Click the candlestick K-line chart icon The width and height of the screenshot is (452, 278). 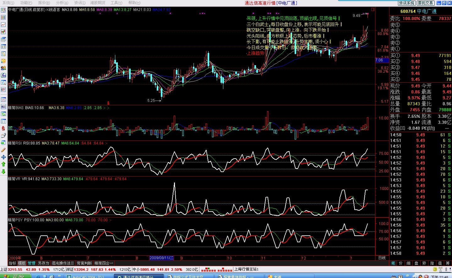click(x=3, y=32)
